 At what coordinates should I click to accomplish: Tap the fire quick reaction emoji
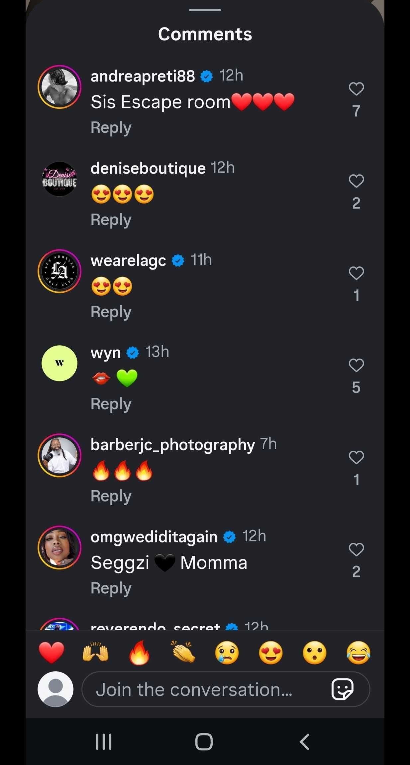[x=140, y=653]
